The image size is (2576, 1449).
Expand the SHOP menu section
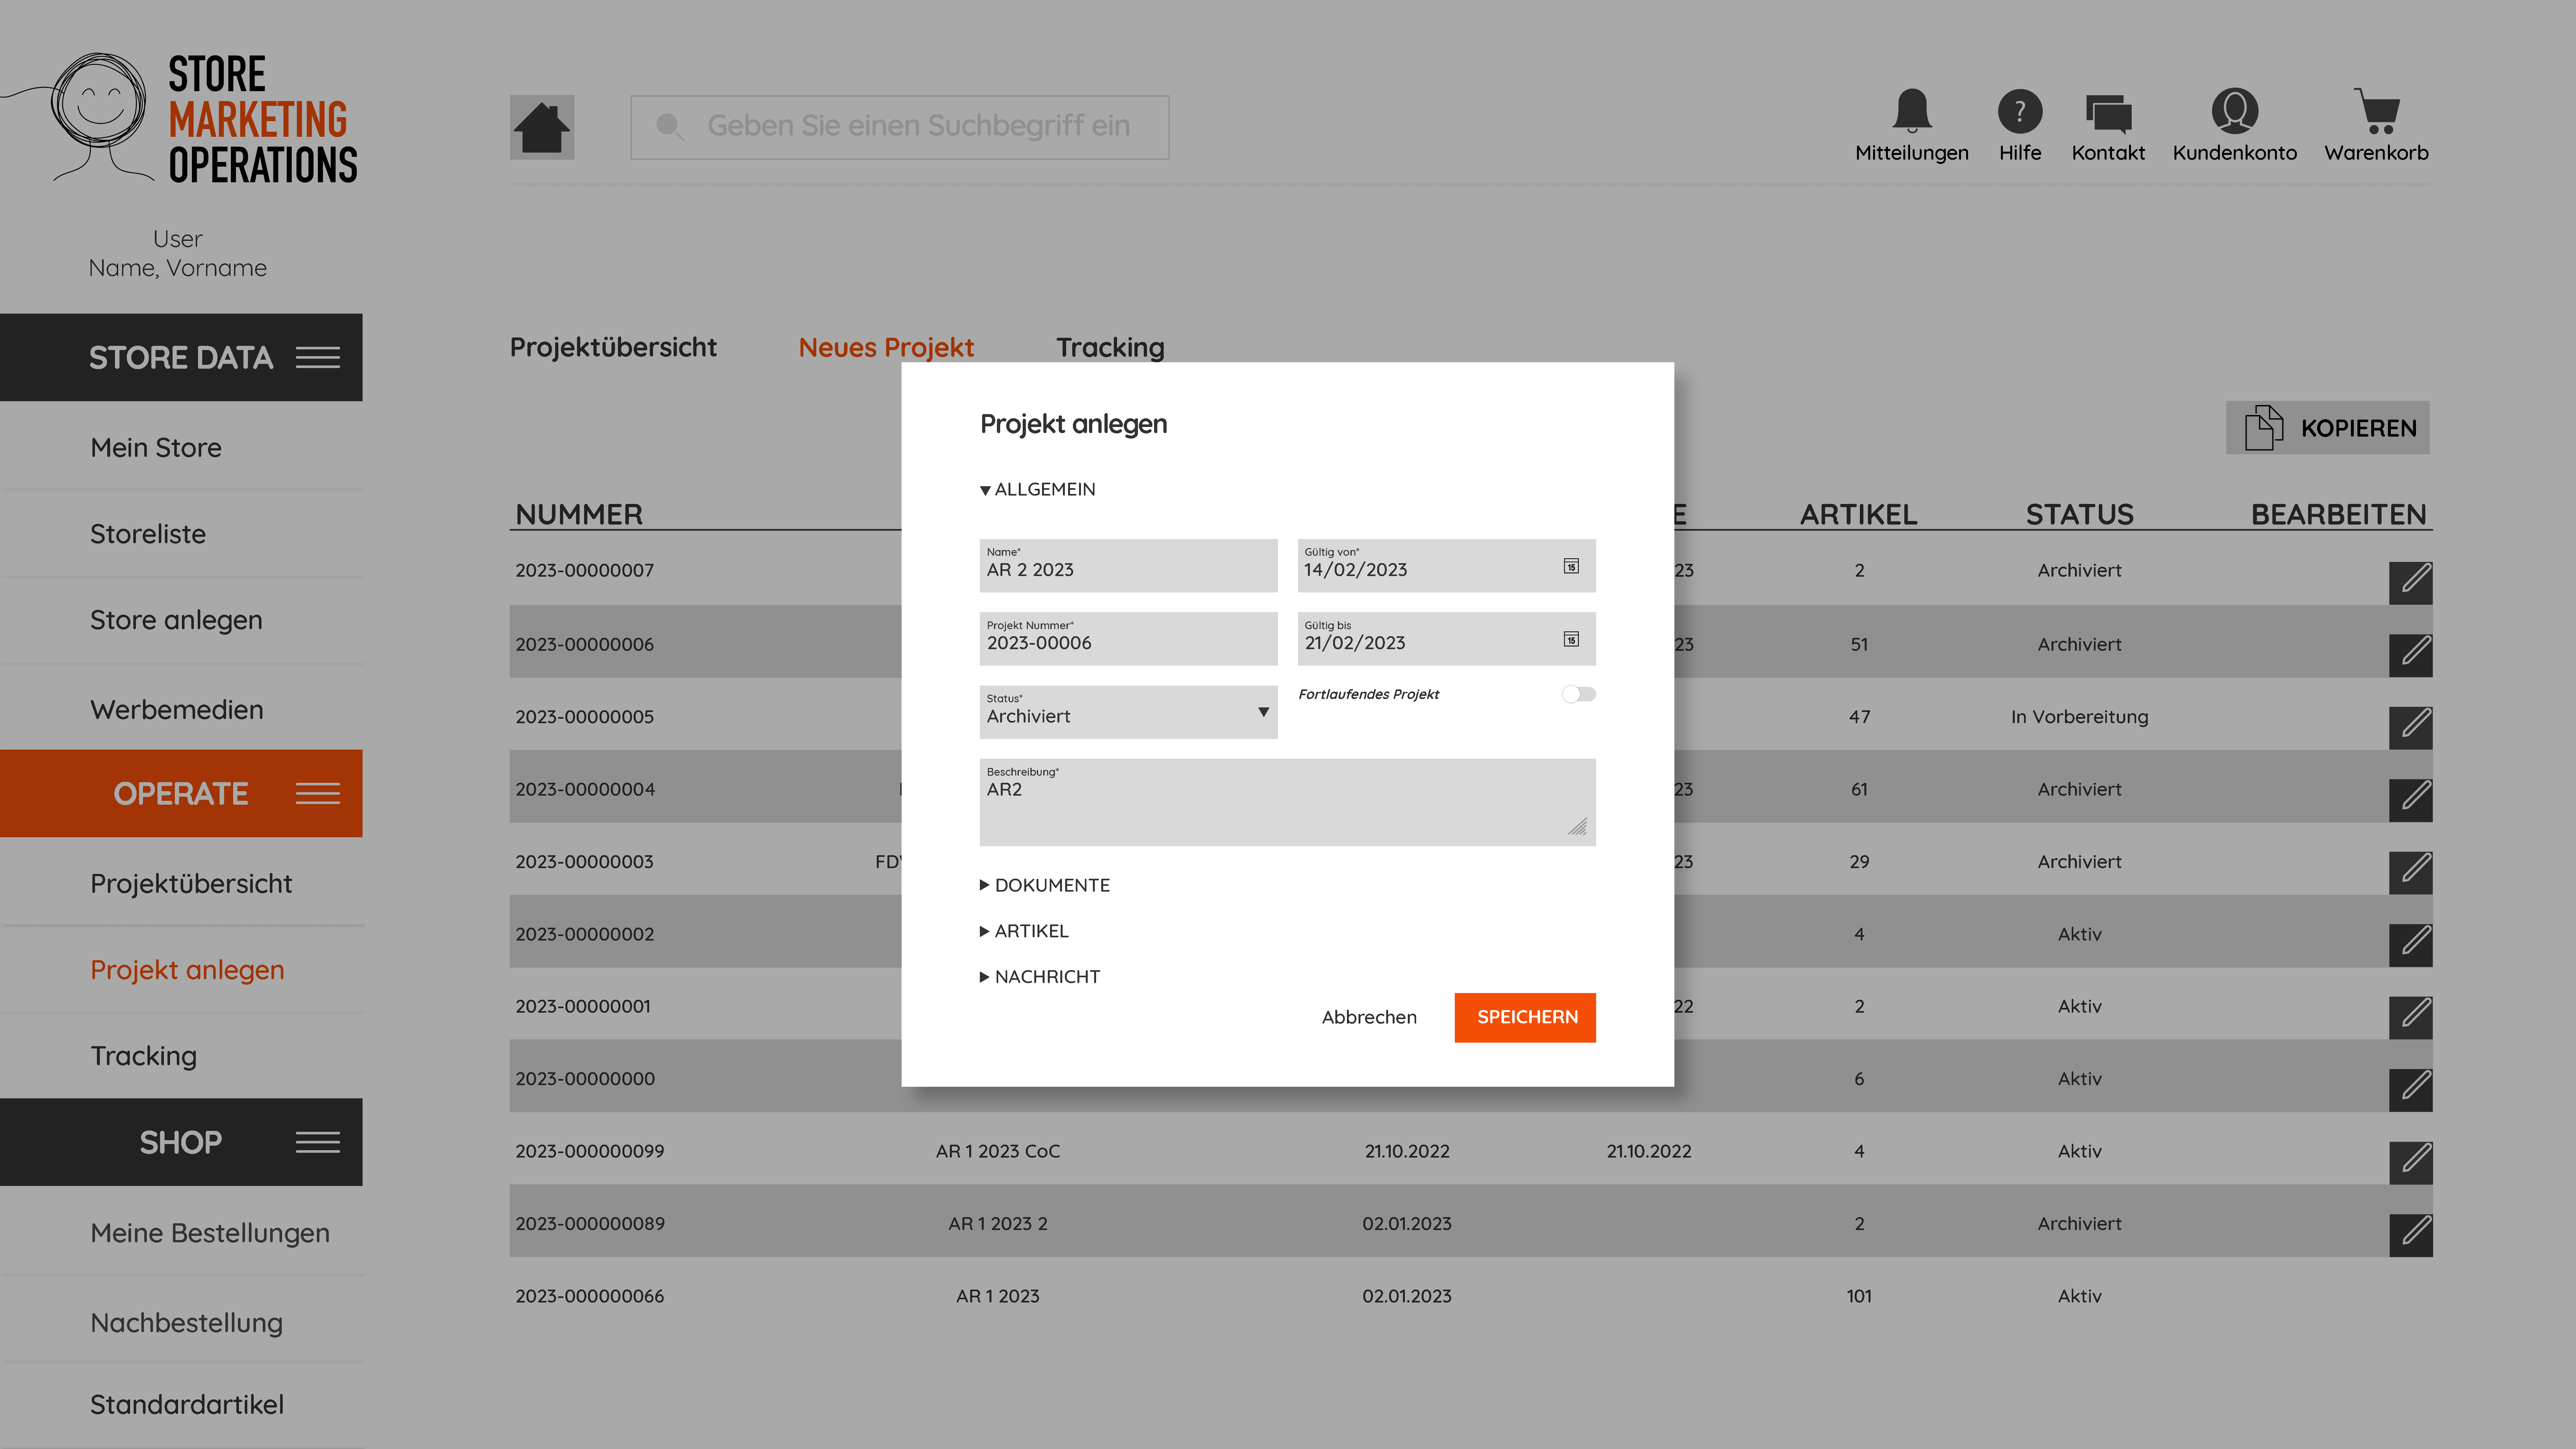pyautogui.click(x=181, y=1142)
